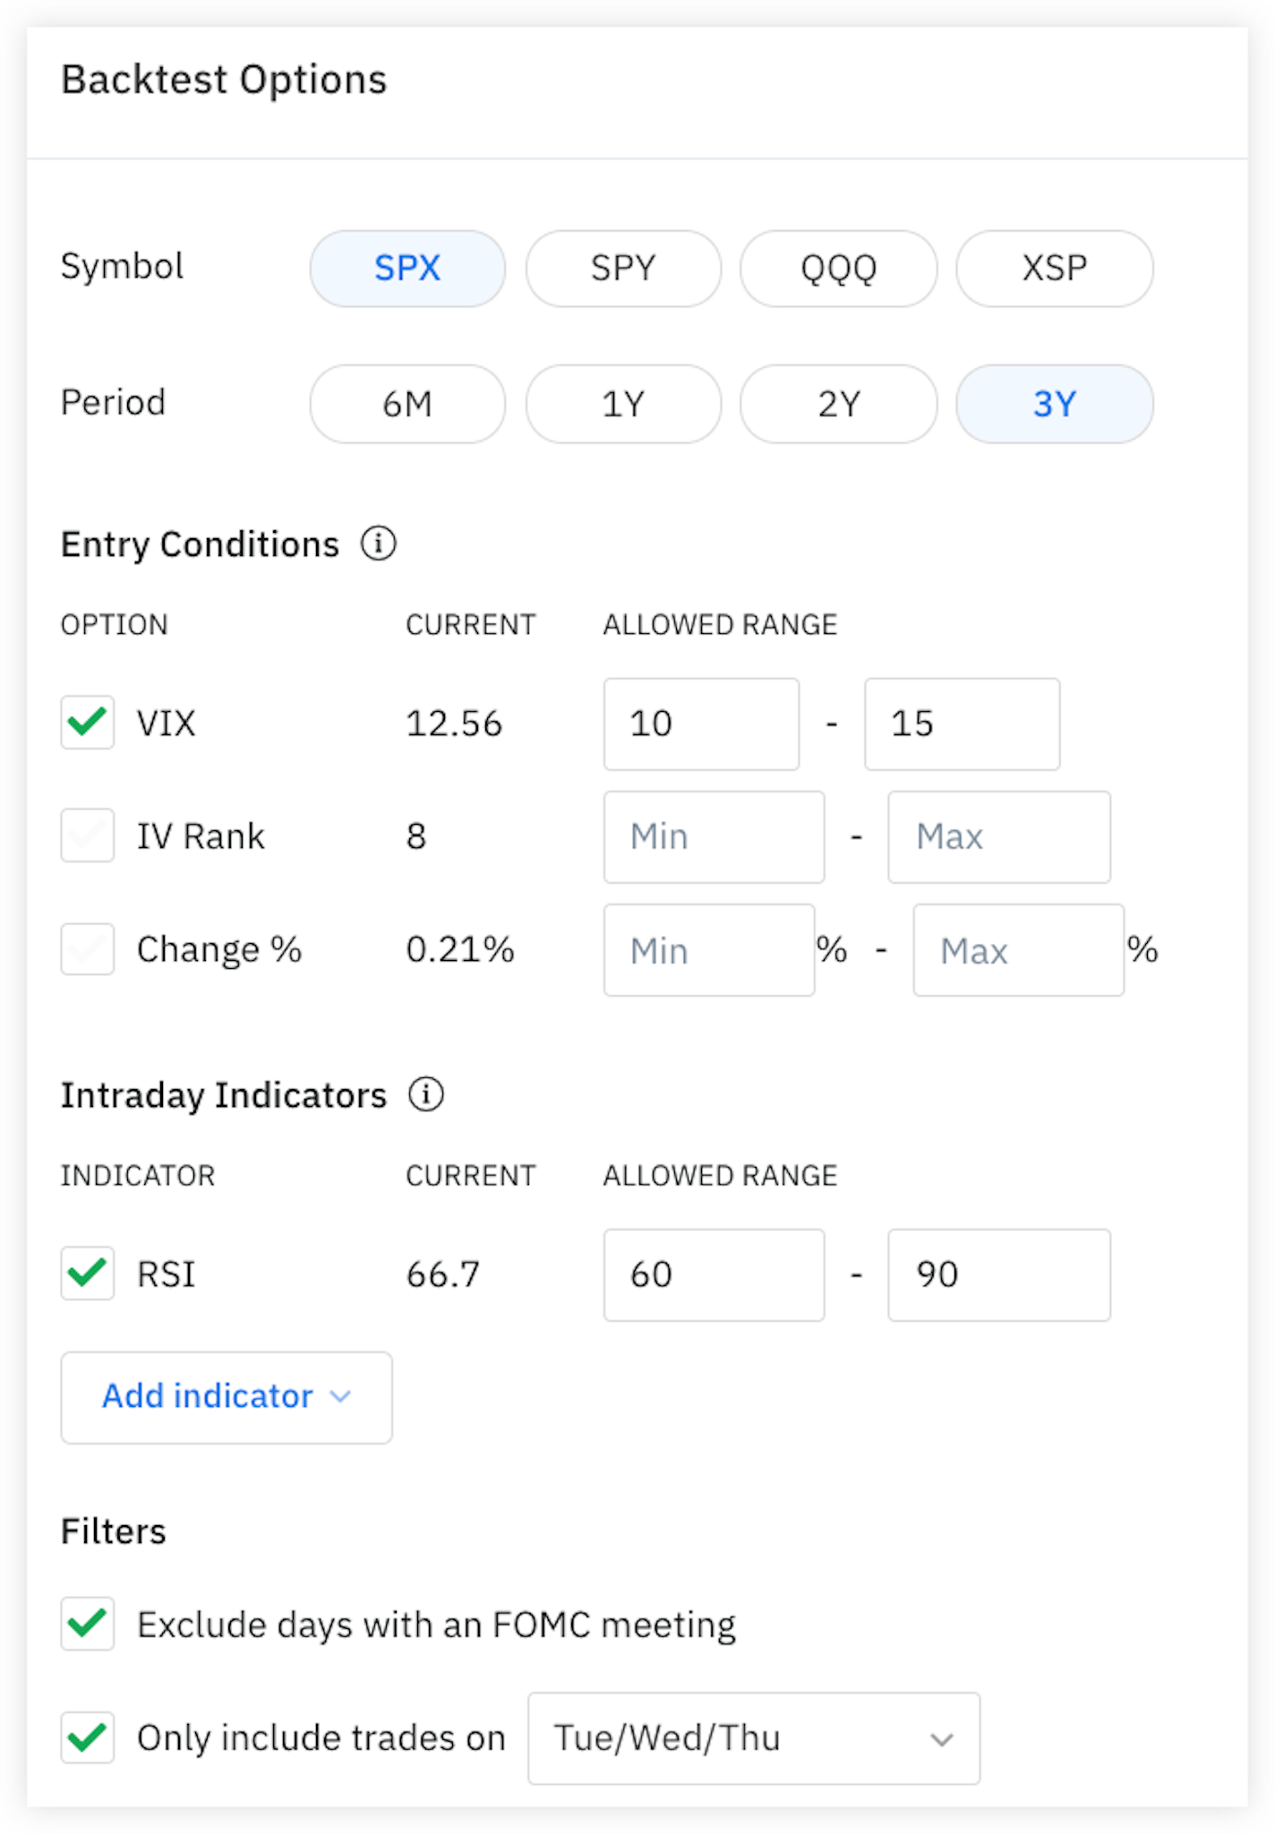The height and width of the screenshot is (1834, 1275).
Task: Click the RSI maximum field showing 90
Action: 998,1274
